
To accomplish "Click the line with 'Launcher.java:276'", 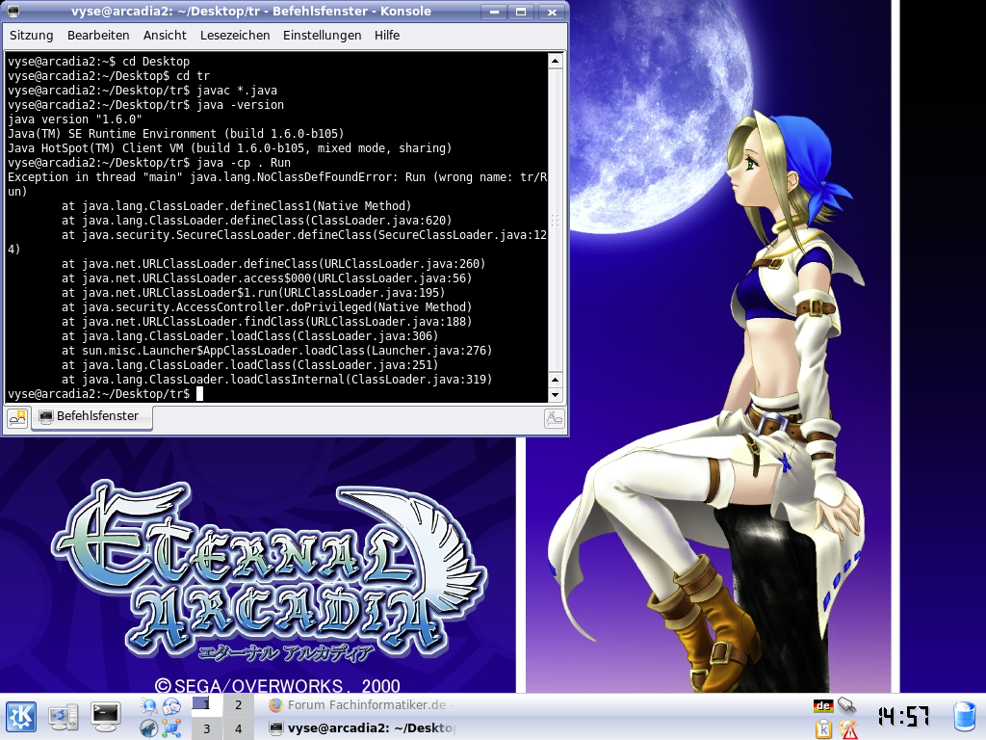I will point(276,351).
